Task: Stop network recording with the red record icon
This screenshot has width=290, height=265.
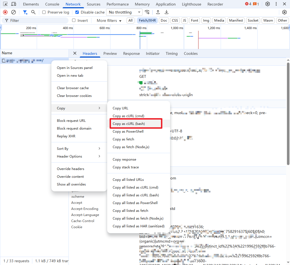Action: tap(5, 12)
